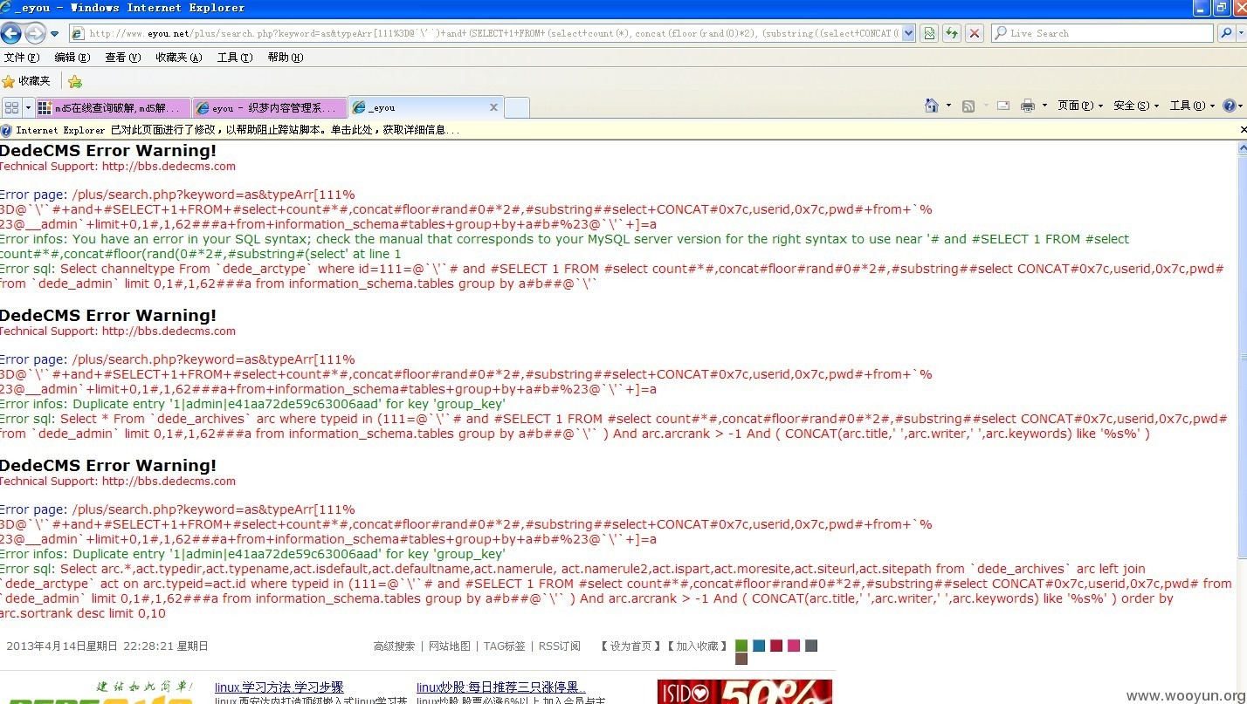Click the date text 2013年4月14日星期日
The width and height of the screenshot is (1247, 704).
pyautogui.click(x=62, y=646)
